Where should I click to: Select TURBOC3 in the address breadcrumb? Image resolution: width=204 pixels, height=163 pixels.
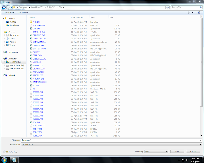click(x=51, y=7)
